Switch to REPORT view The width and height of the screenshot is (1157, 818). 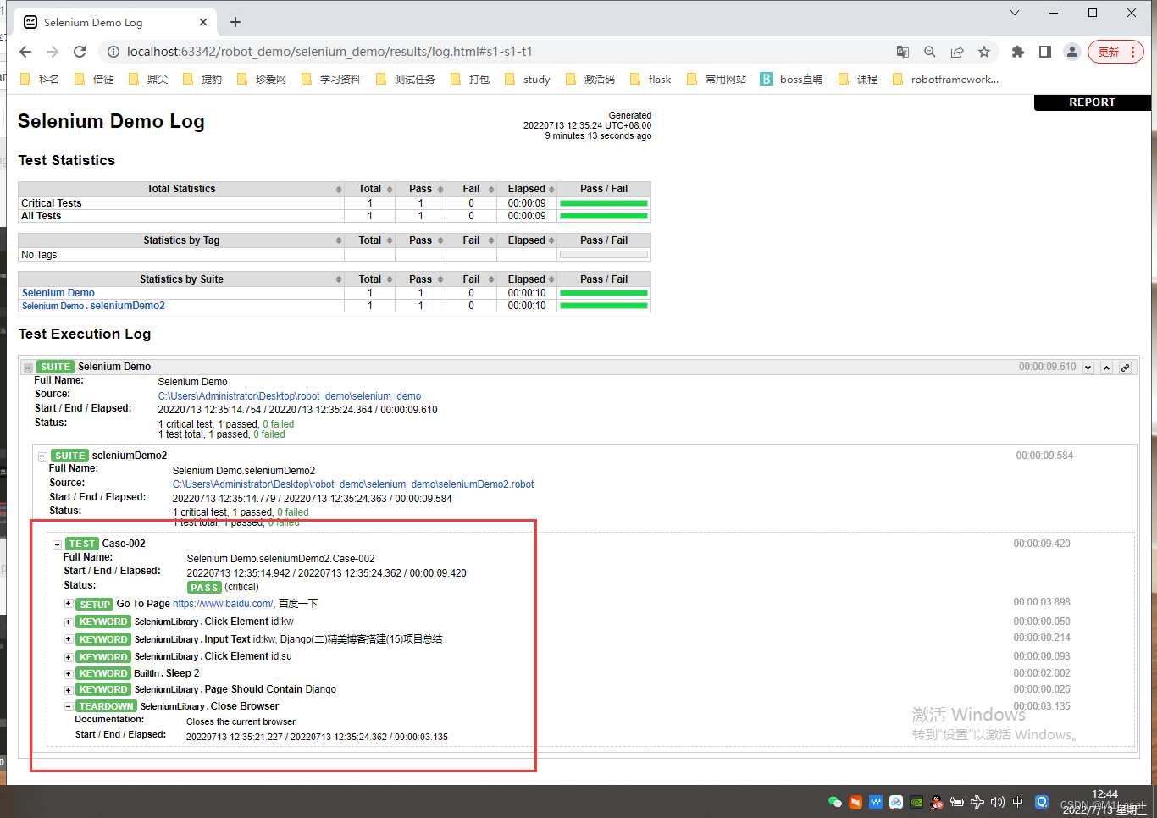click(x=1092, y=102)
